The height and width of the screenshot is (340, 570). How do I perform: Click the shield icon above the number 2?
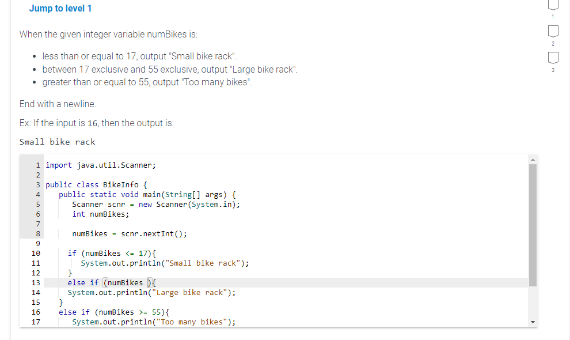(x=553, y=32)
